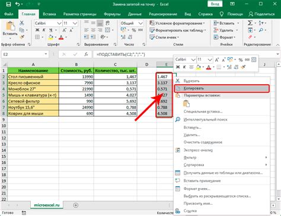This screenshot has height=216, width=281.
Task: Open the mini toolbar font size dropdown
Action: (x=210, y=59)
